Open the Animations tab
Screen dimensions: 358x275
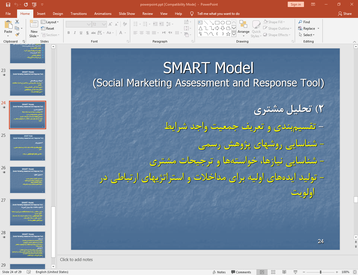103,14
